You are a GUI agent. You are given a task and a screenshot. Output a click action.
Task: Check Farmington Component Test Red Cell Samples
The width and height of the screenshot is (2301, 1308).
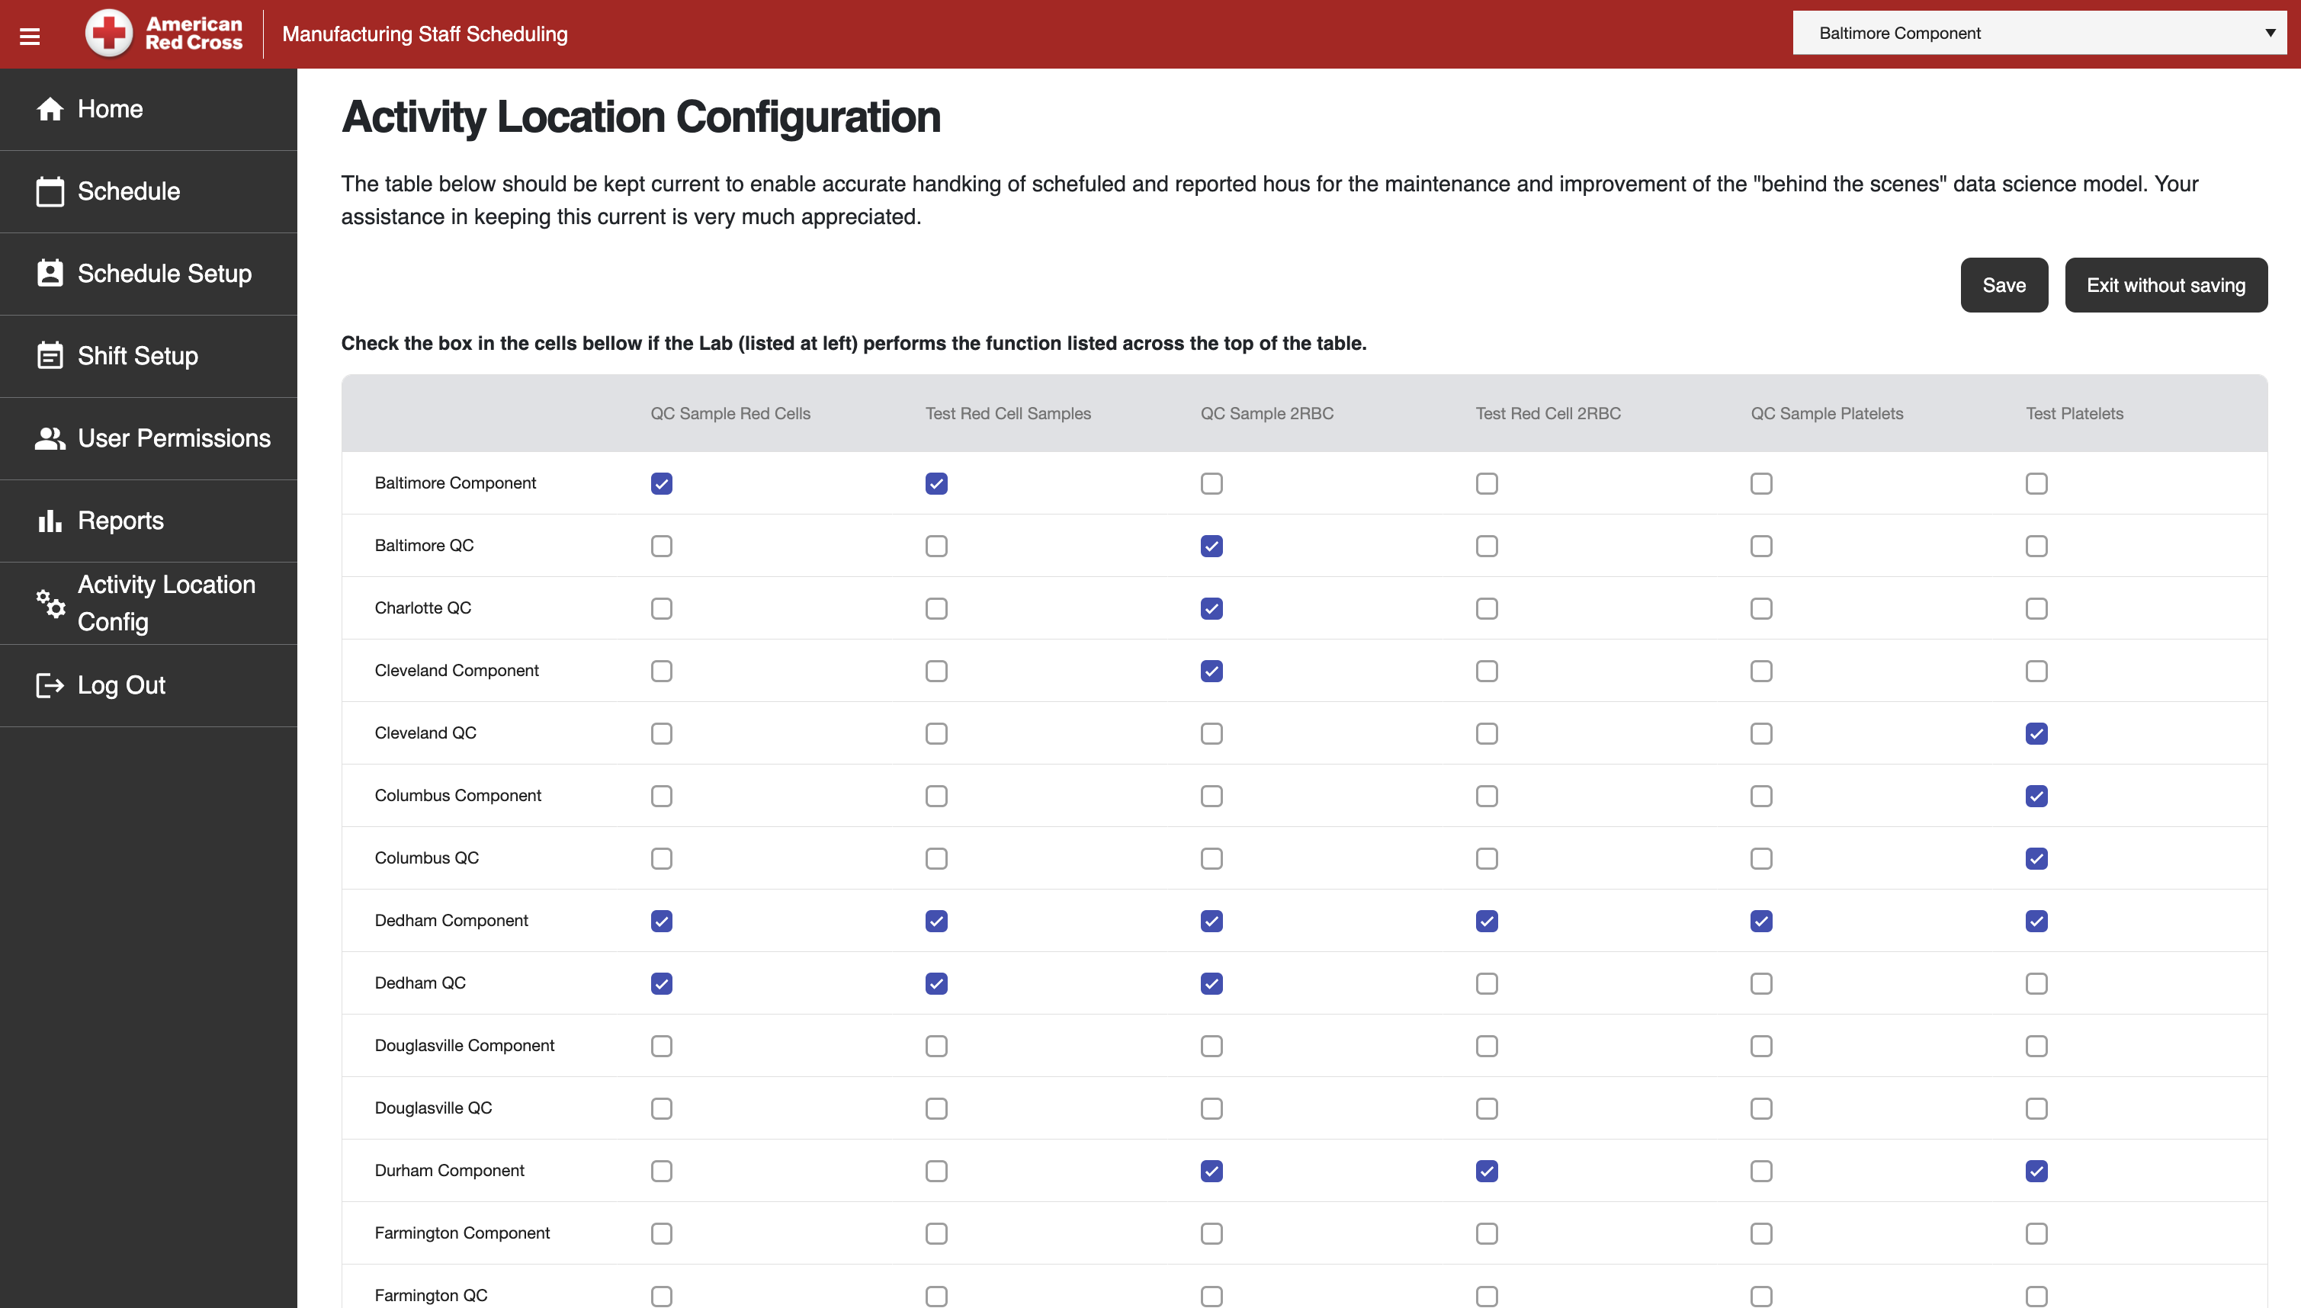936,1233
